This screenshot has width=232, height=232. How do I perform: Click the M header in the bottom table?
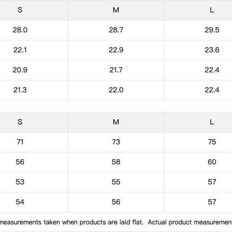click(116, 122)
